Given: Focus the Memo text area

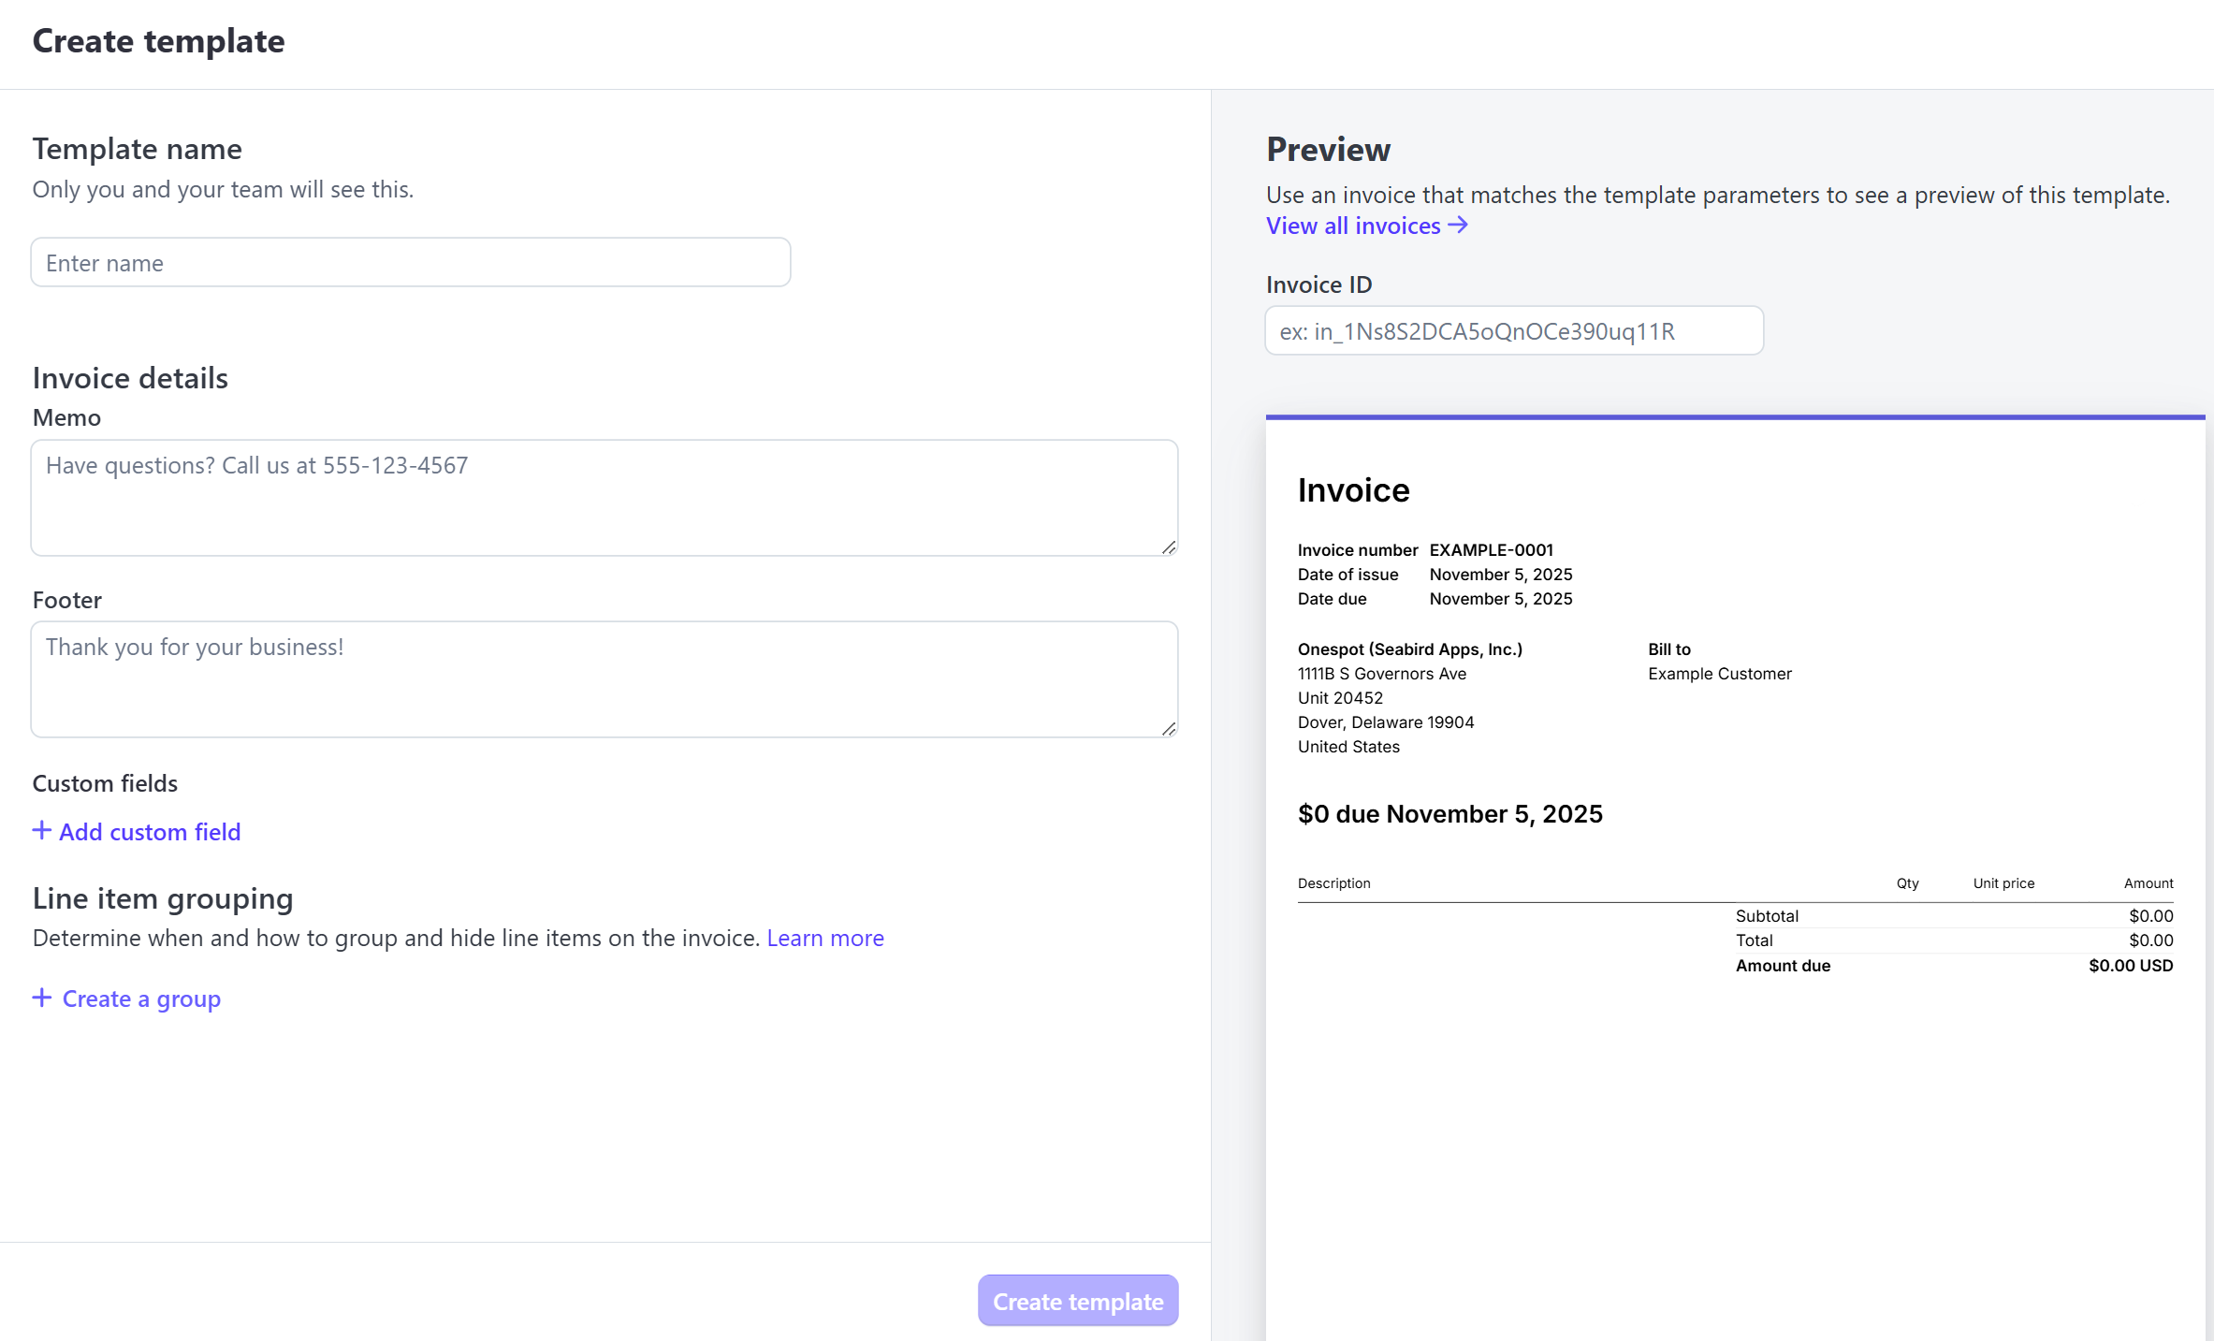Looking at the screenshot, I should point(604,498).
